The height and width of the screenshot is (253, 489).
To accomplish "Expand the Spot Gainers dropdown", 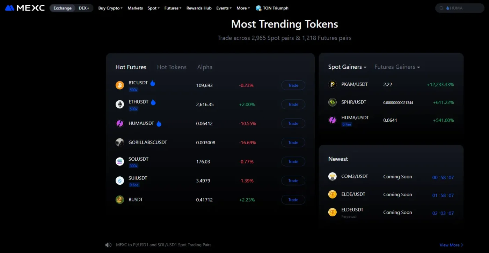I will (x=347, y=67).
